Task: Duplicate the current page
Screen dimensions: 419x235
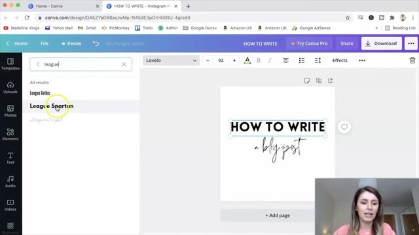Action: 319,80
